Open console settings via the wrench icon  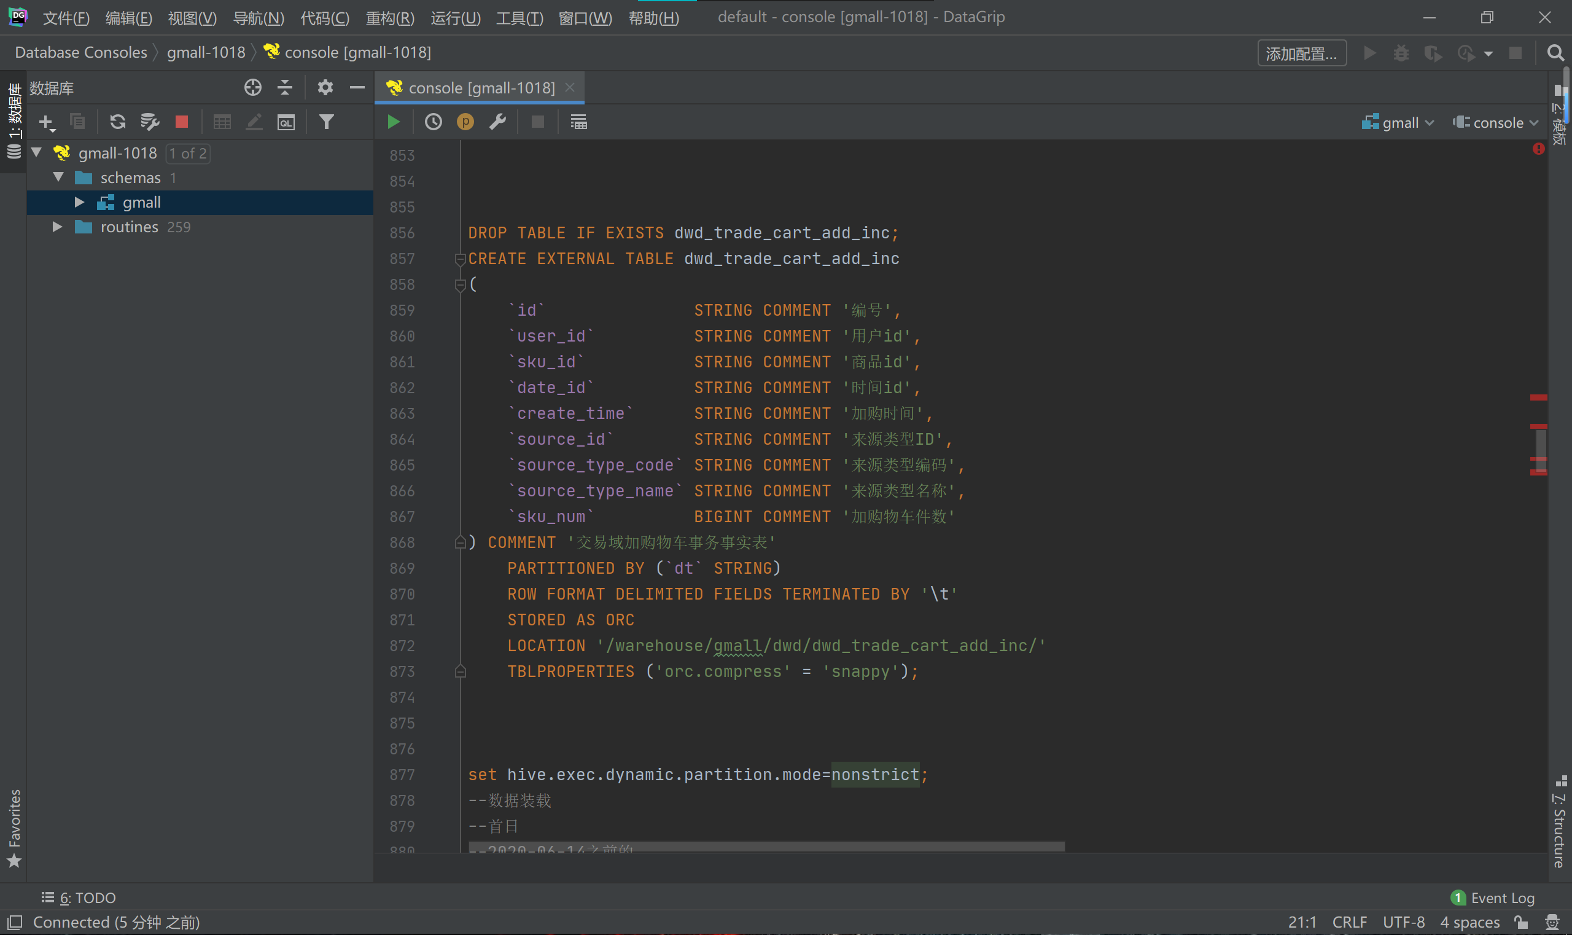click(497, 122)
